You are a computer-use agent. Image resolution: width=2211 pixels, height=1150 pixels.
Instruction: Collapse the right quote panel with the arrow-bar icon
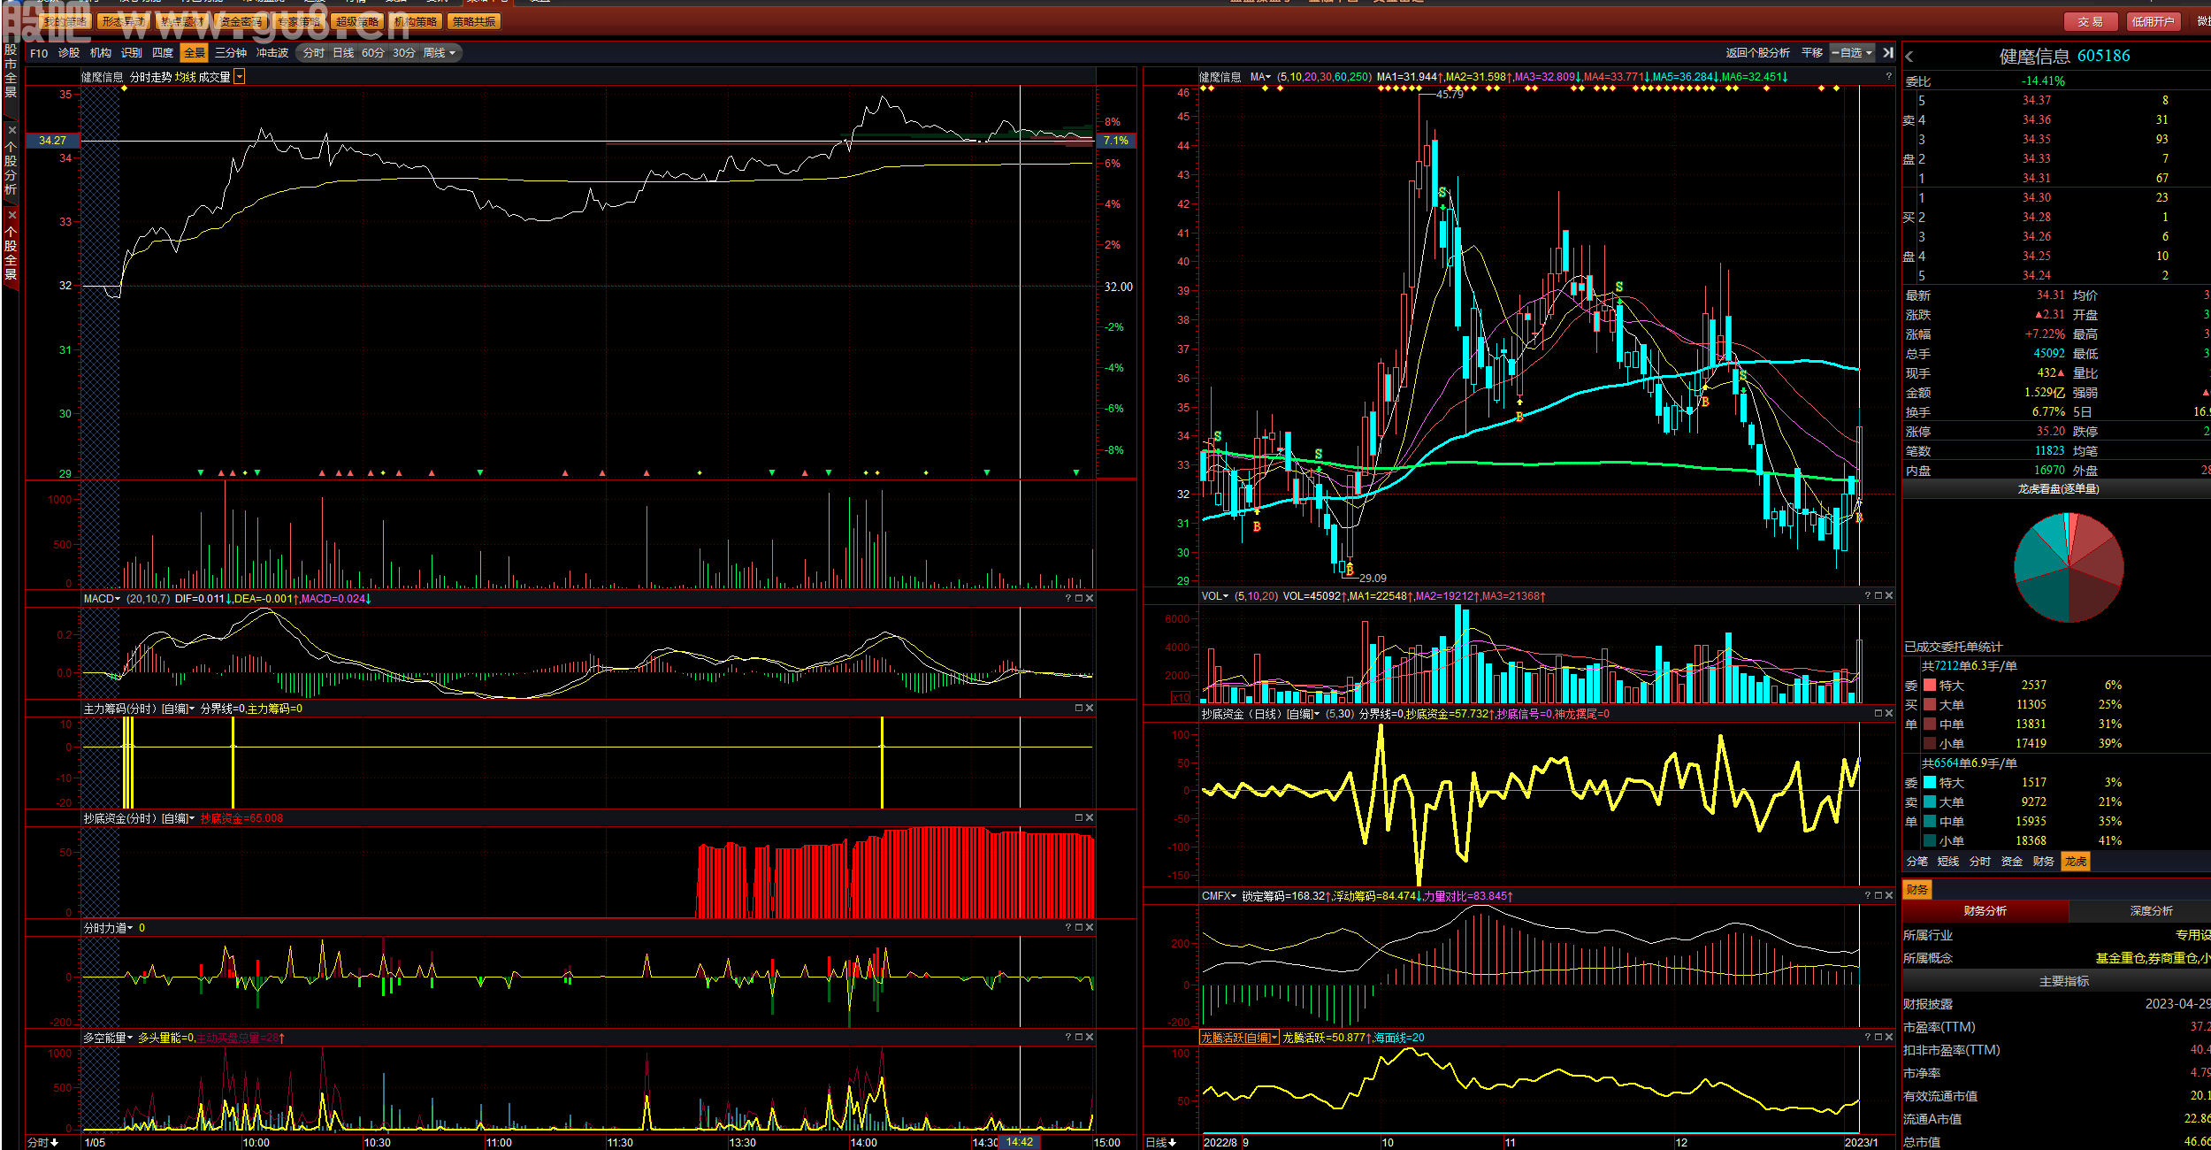[x=1888, y=53]
